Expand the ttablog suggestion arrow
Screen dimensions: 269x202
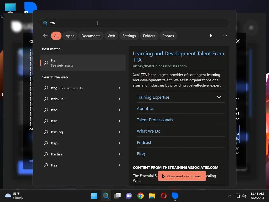pyautogui.click(x=120, y=132)
